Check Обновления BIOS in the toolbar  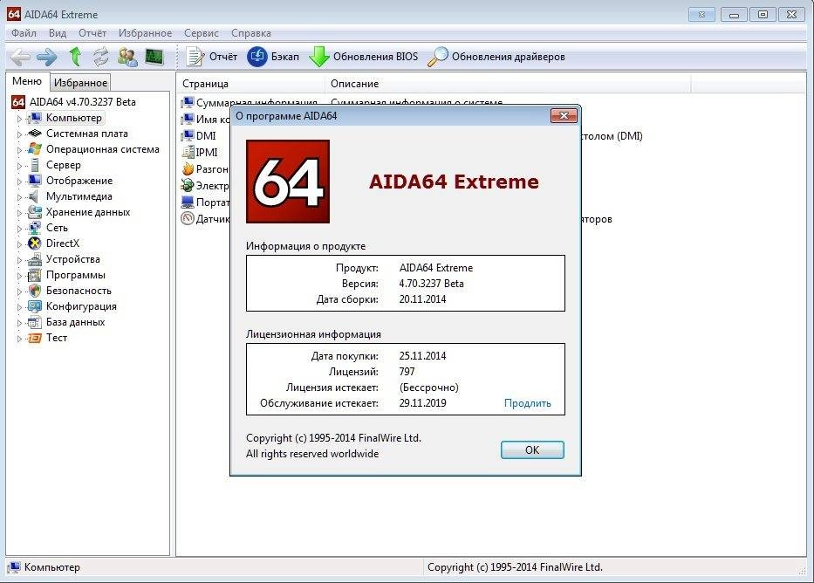pos(364,57)
